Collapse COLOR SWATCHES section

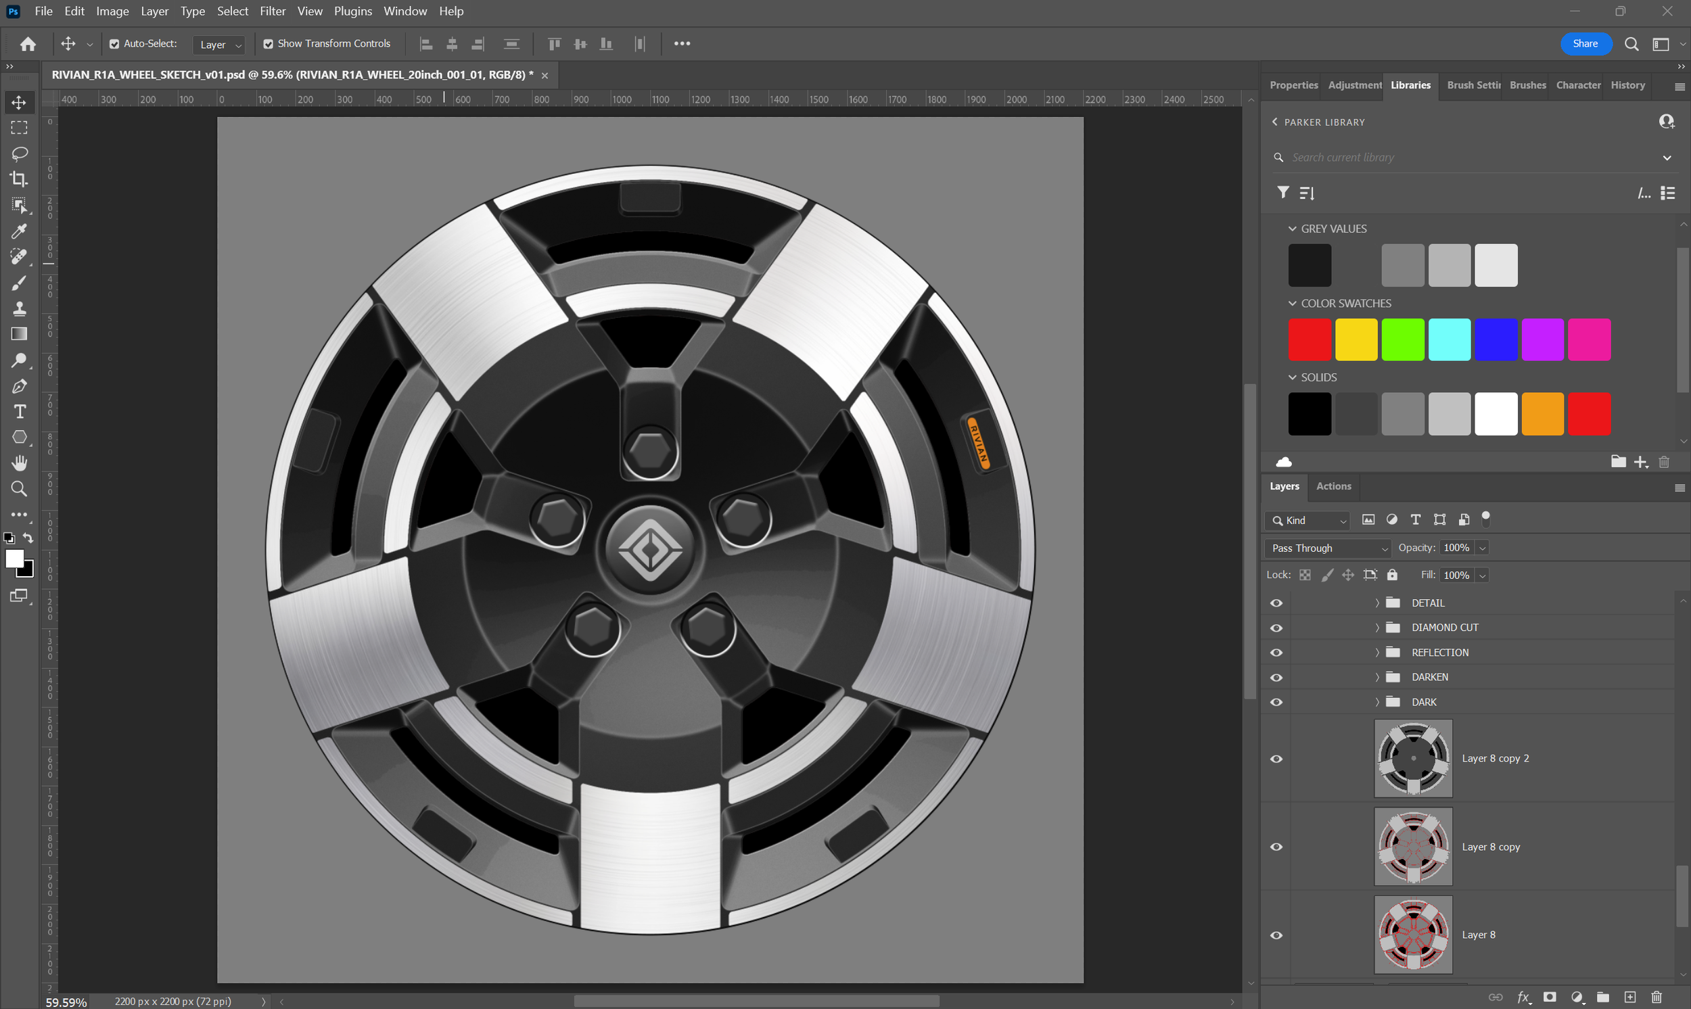[1292, 303]
